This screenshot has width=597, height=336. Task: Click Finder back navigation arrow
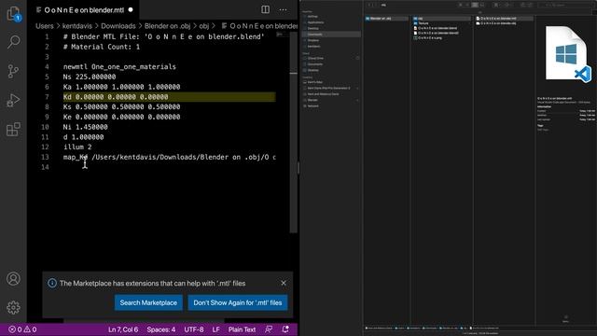pos(369,5)
